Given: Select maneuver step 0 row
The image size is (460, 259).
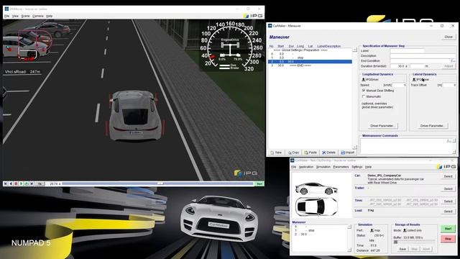Looking at the screenshot, I should click(310, 54).
